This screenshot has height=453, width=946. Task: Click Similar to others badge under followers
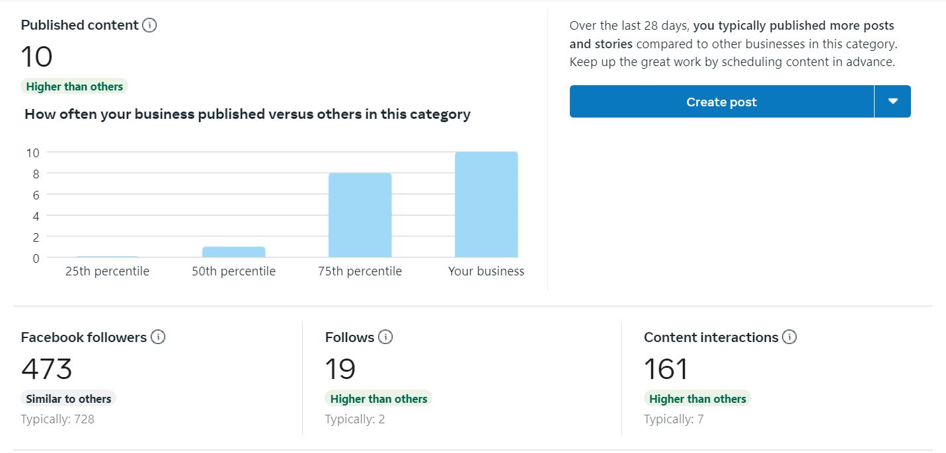point(69,398)
